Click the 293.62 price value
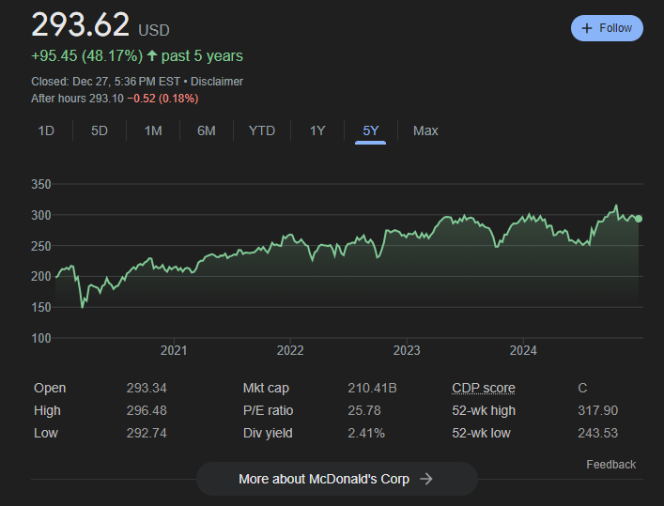The width and height of the screenshot is (664, 506). point(81,24)
